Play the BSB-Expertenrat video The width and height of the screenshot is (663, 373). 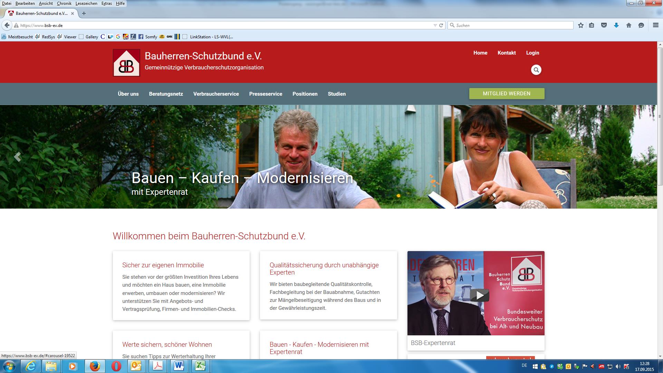(x=479, y=295)
